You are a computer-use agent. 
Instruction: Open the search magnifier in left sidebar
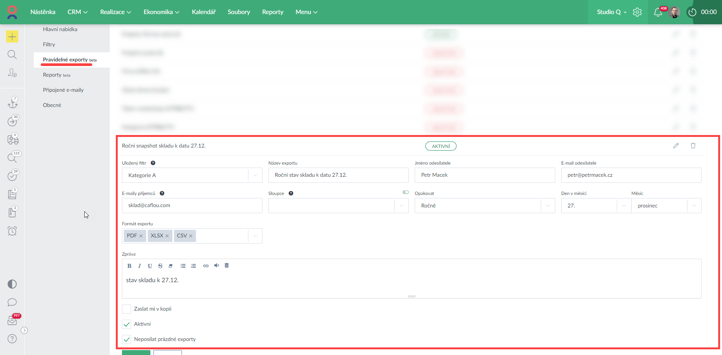point(12,55)
